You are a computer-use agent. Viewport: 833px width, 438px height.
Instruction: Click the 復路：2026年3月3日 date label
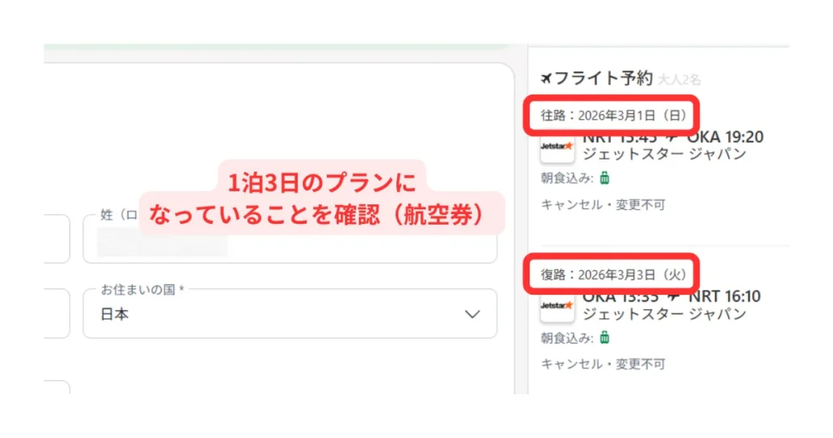[x=614, y=275]
